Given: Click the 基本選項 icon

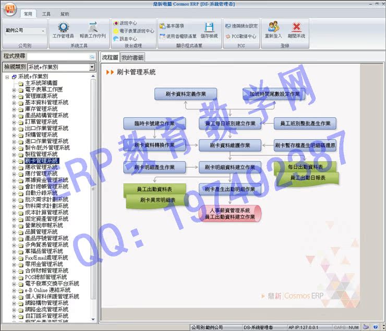Looking at the screenshot, I should (162, 26).
